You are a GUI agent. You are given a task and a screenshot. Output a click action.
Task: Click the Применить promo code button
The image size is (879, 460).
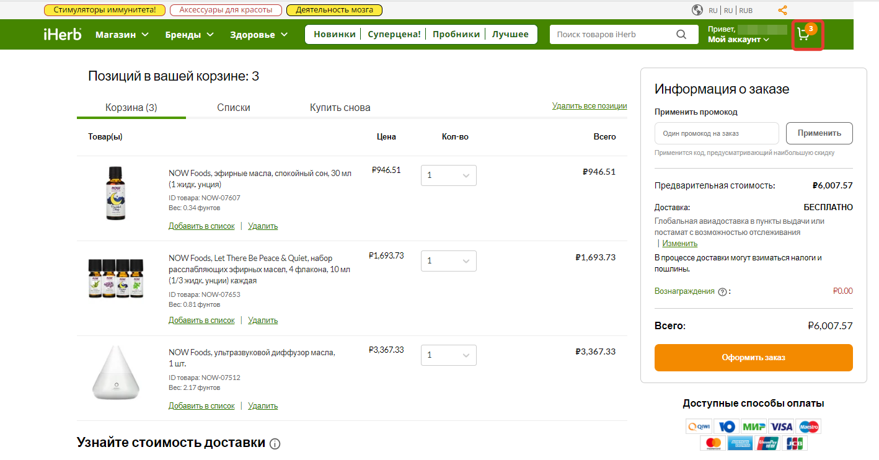(x=819, y=133)
